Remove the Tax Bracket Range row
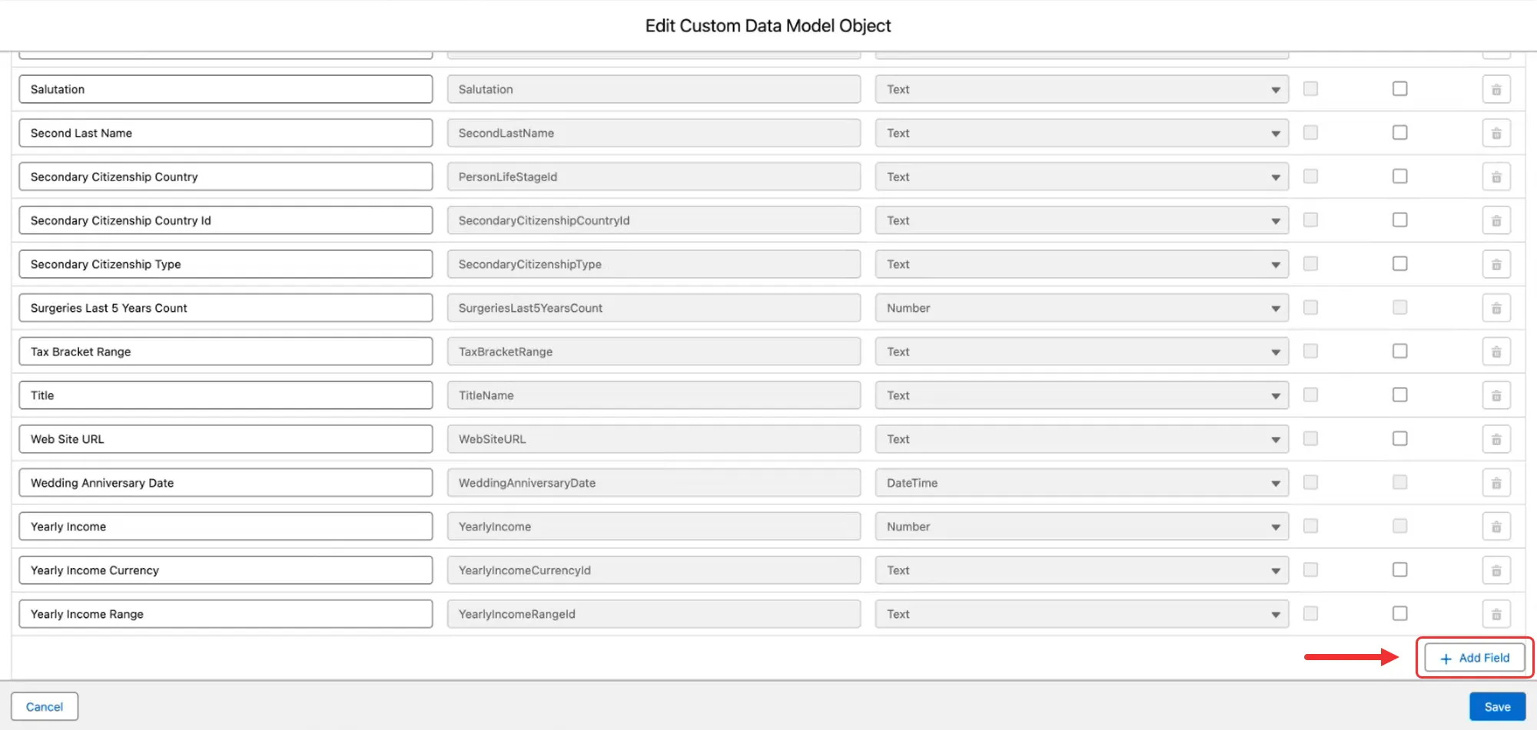This screenshot has height=730, width=1537. pyautogui.click(x=1496, y=352)
